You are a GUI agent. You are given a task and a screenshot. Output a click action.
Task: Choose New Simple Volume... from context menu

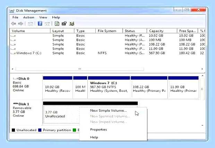(x=109, y=110)
